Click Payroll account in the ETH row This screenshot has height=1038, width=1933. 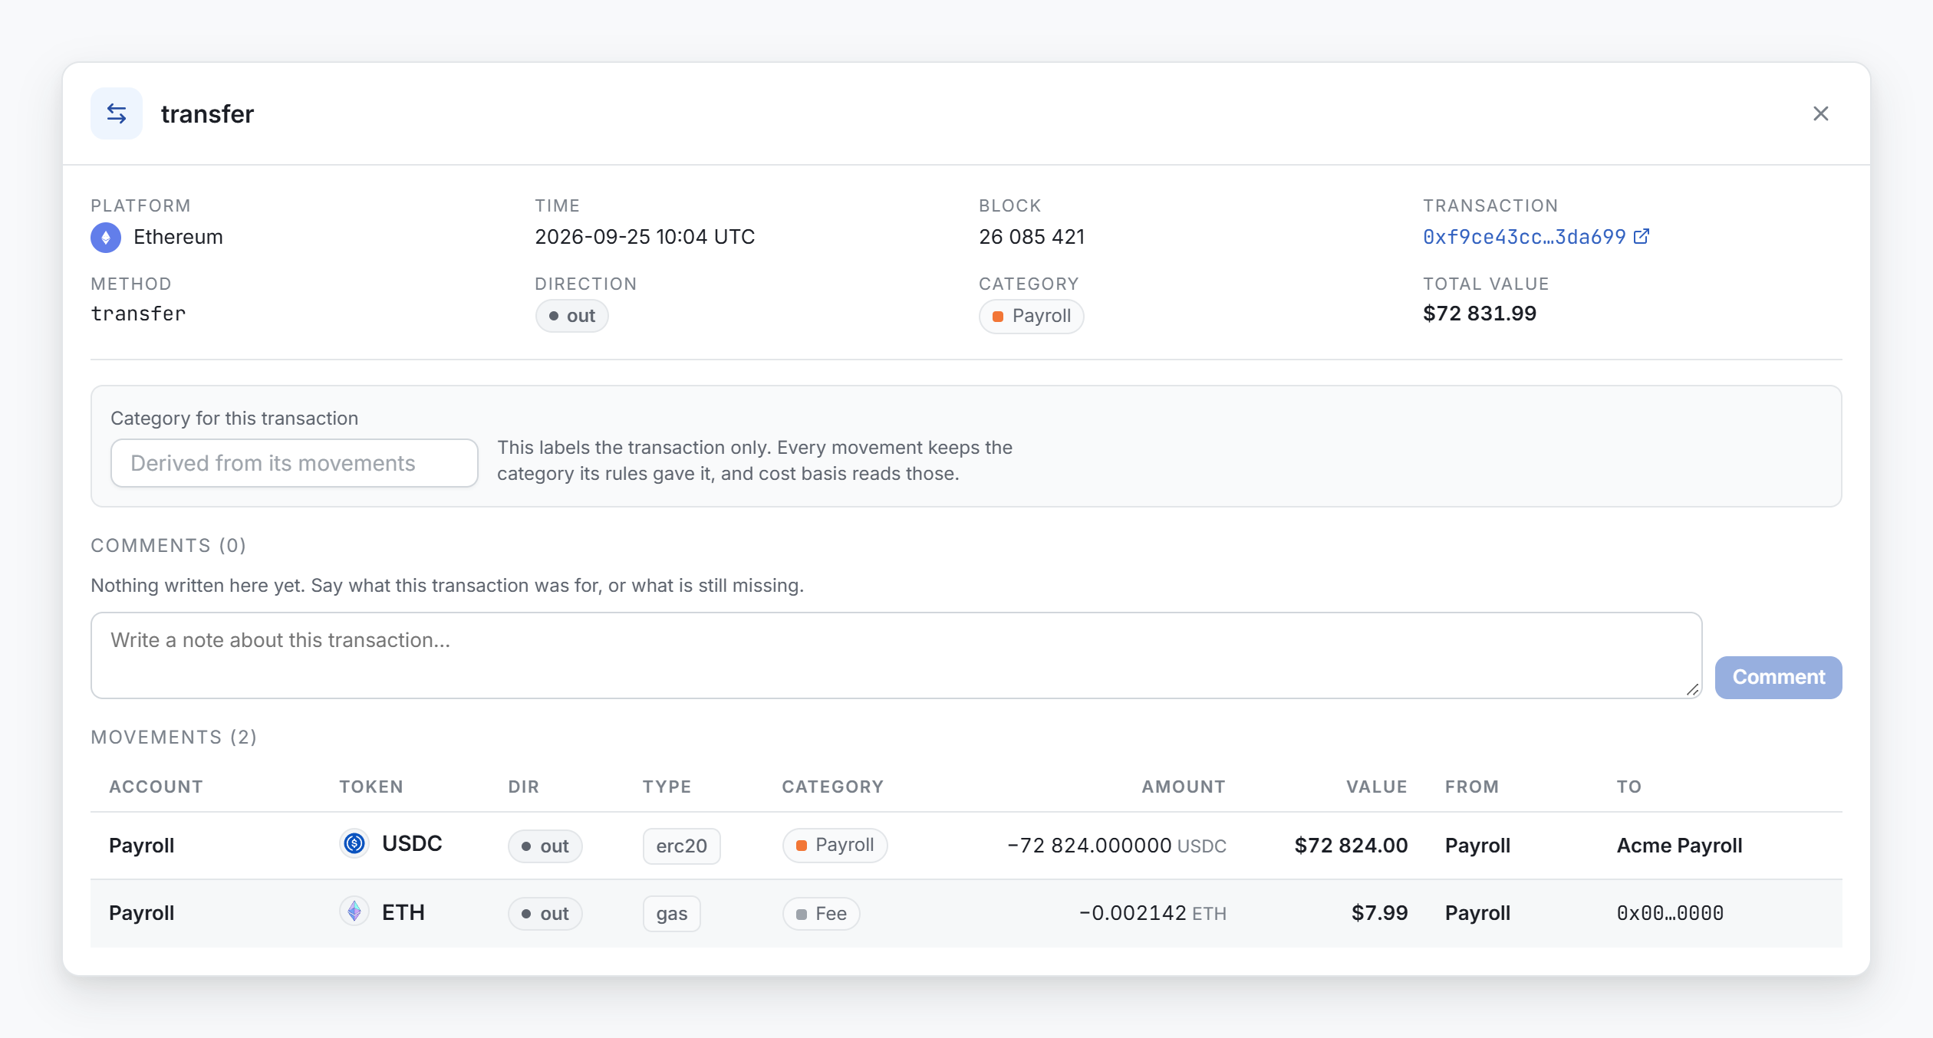pyautogui.click(x=141, y=912)
